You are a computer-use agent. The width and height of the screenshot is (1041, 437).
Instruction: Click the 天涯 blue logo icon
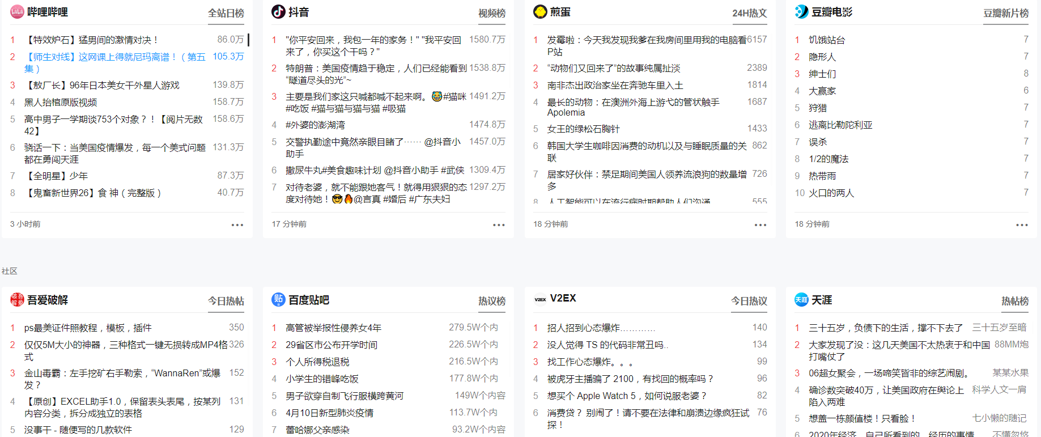click(801, 300)
